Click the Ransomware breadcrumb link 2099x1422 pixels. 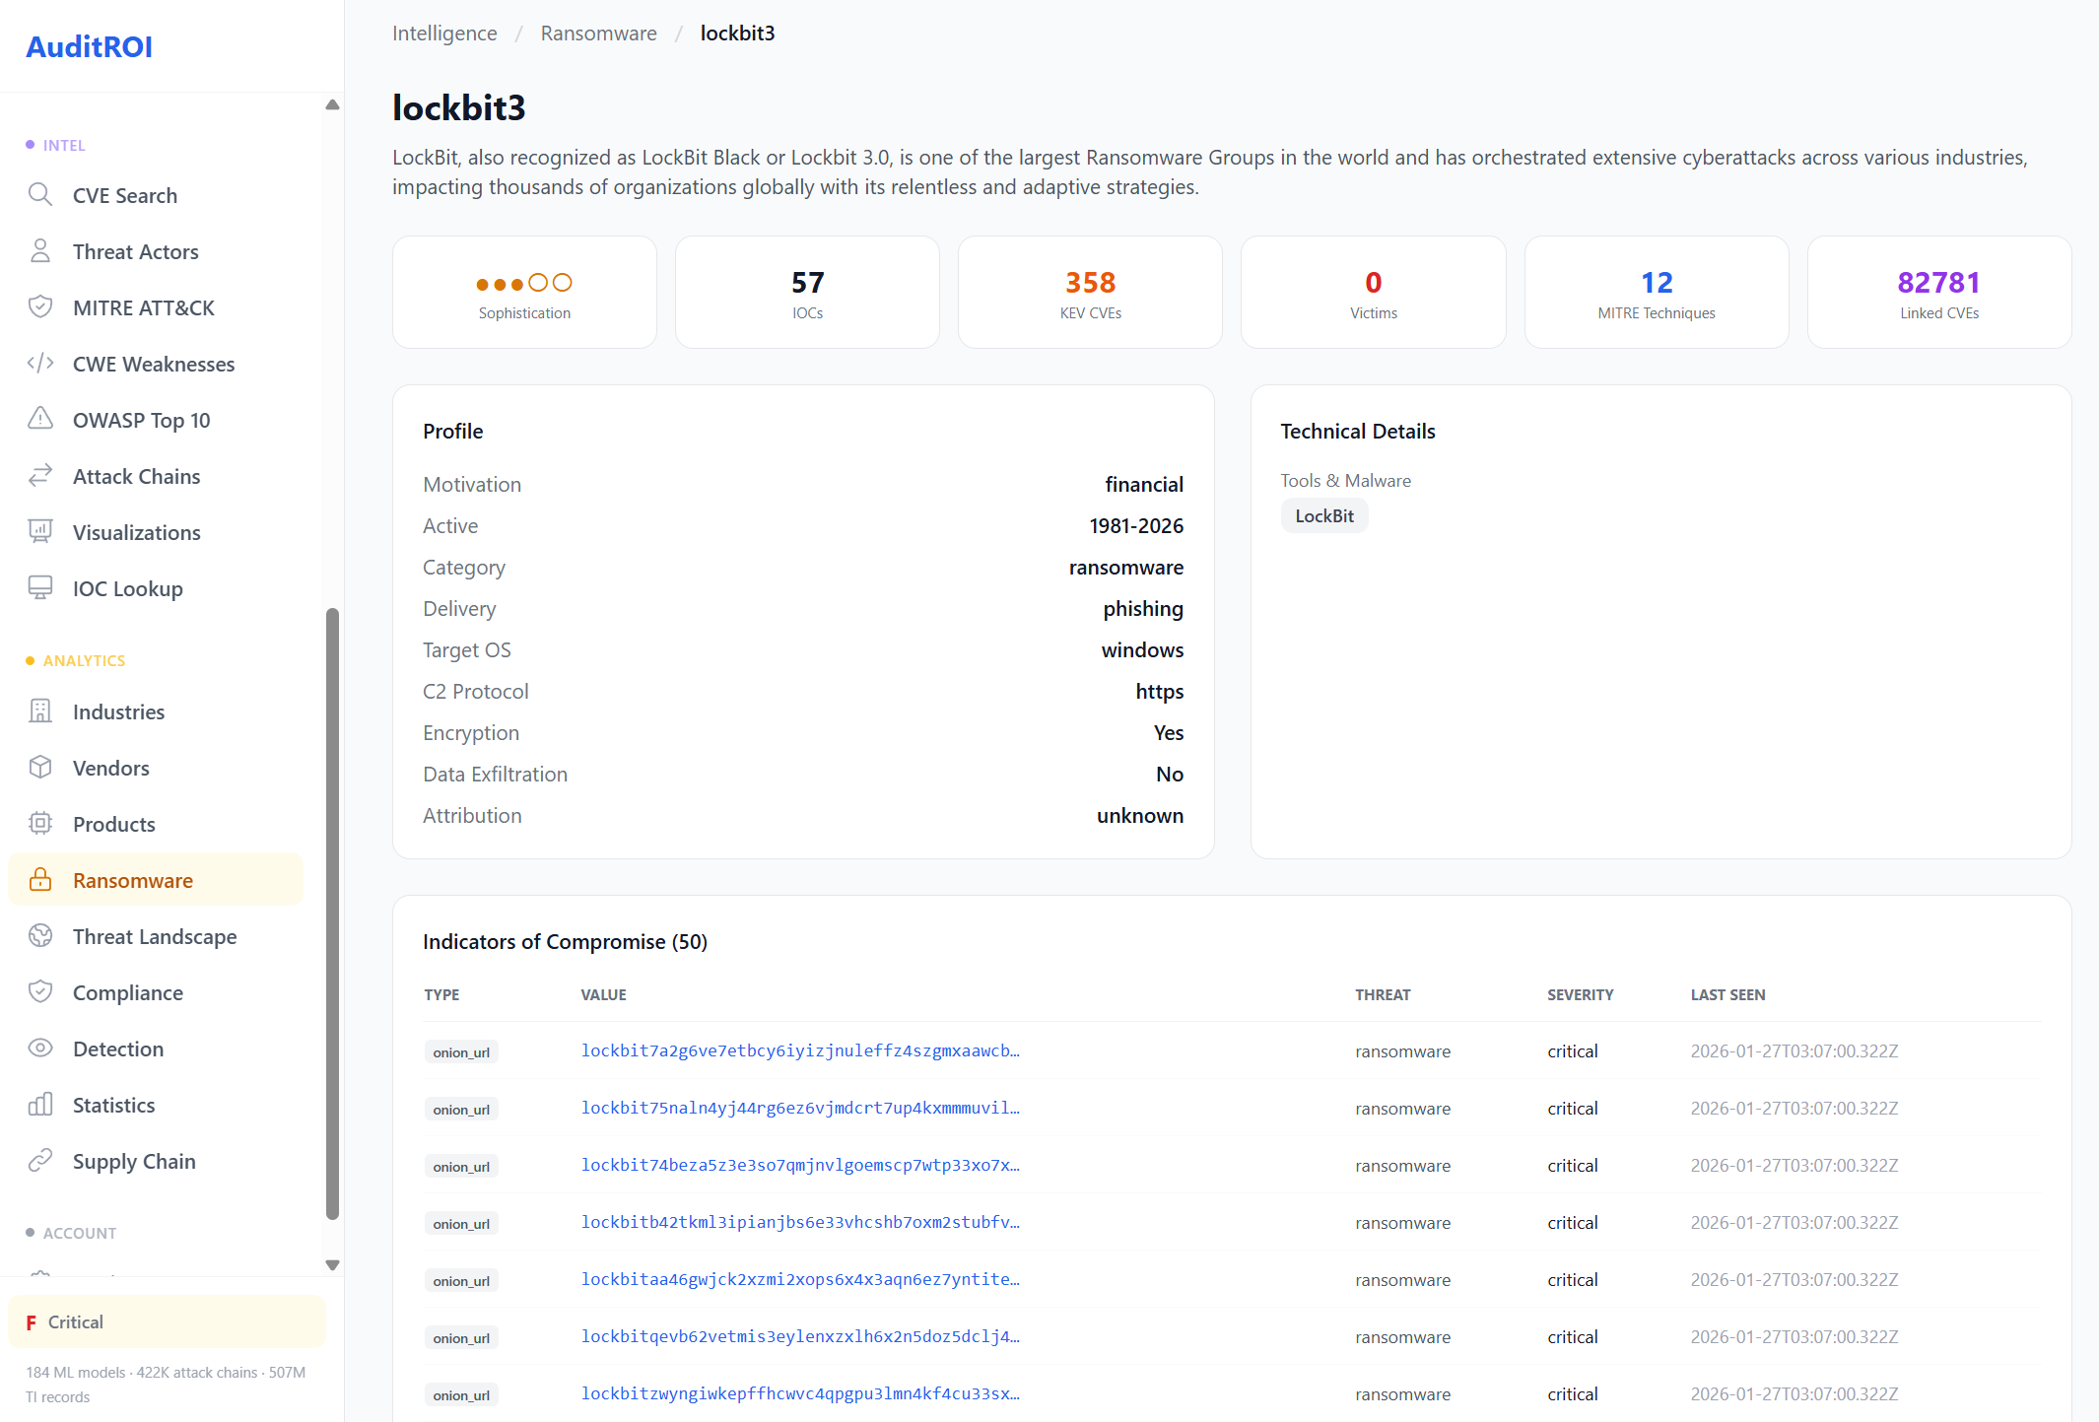pyautogui.click(x=597, y=33)
